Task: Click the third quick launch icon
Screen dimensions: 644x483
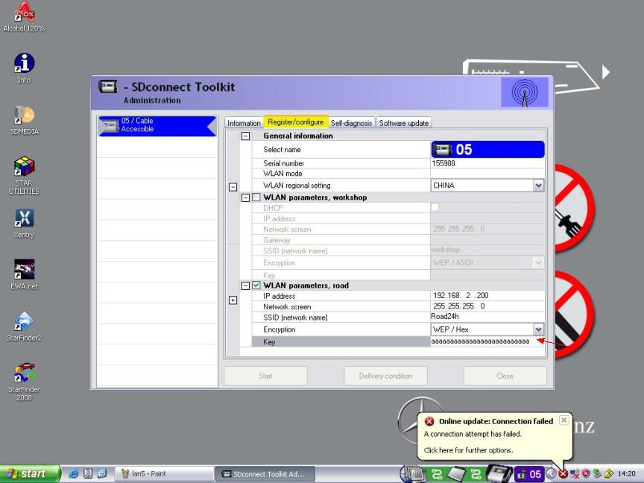Action: (102, 474)
